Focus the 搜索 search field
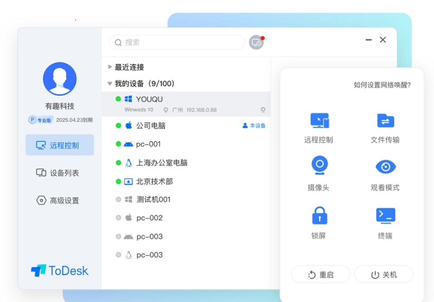The image size is (434, 302). click(x=177, y=42)
